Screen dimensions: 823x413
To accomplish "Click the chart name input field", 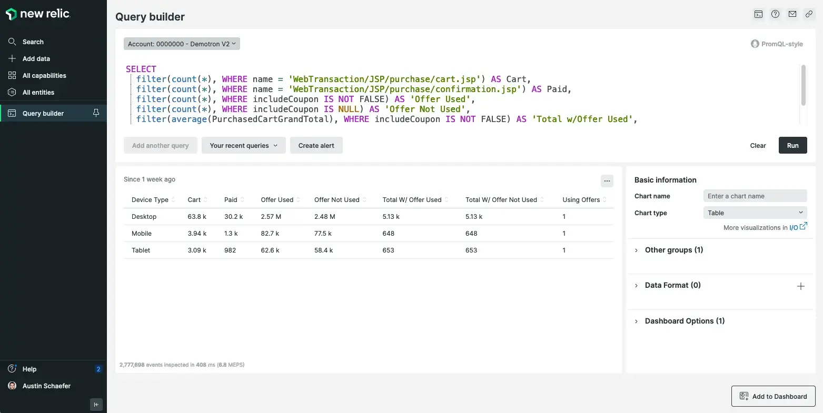I will tap(755, 196).
